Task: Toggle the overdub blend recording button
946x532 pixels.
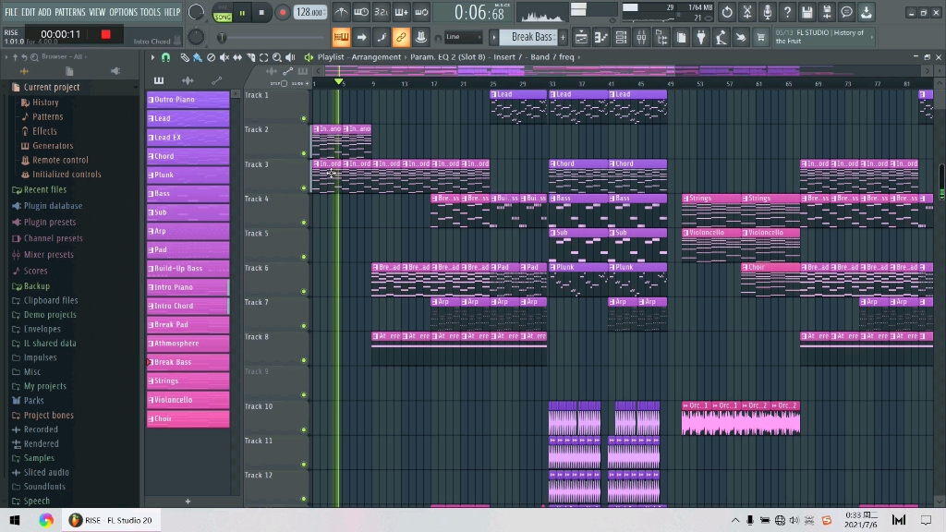Action: [x=401, y=12]
